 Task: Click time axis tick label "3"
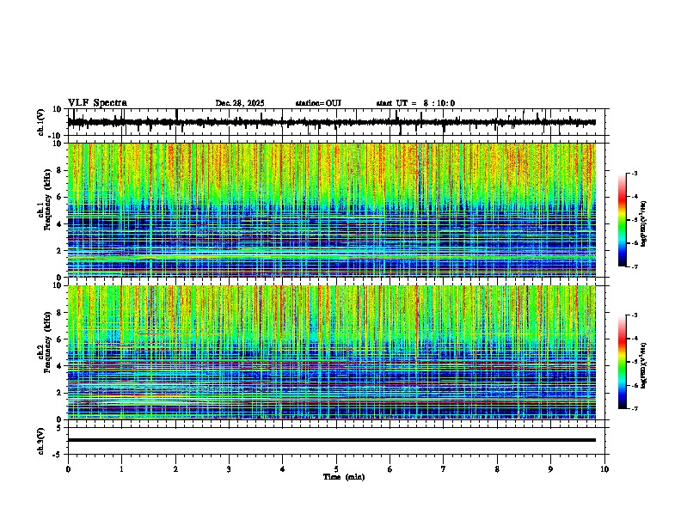point(229,469)
